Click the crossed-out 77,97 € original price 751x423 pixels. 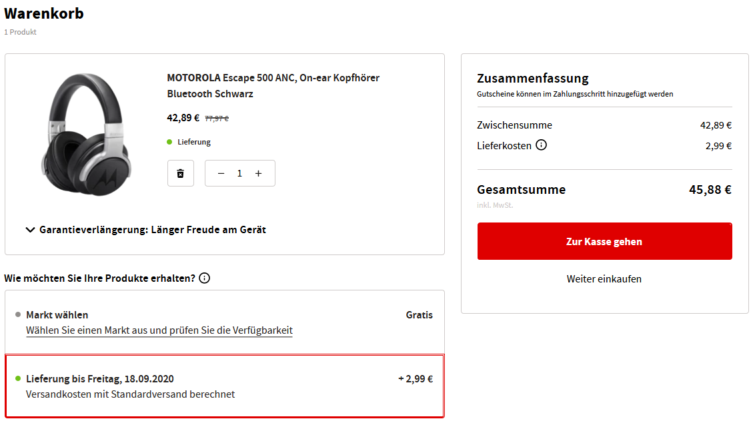[217, 119]
